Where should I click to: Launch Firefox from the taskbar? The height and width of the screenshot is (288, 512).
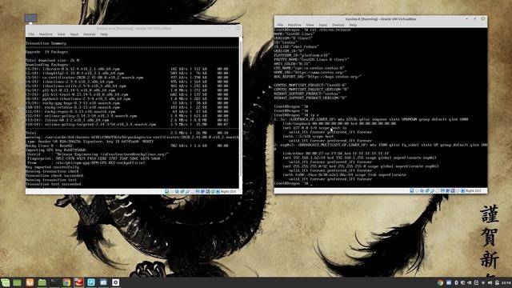pos(30,282)
